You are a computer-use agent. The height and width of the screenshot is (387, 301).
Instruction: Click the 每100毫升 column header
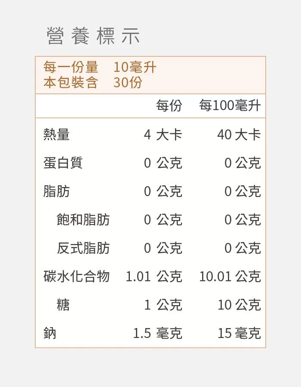click(230, 106)
